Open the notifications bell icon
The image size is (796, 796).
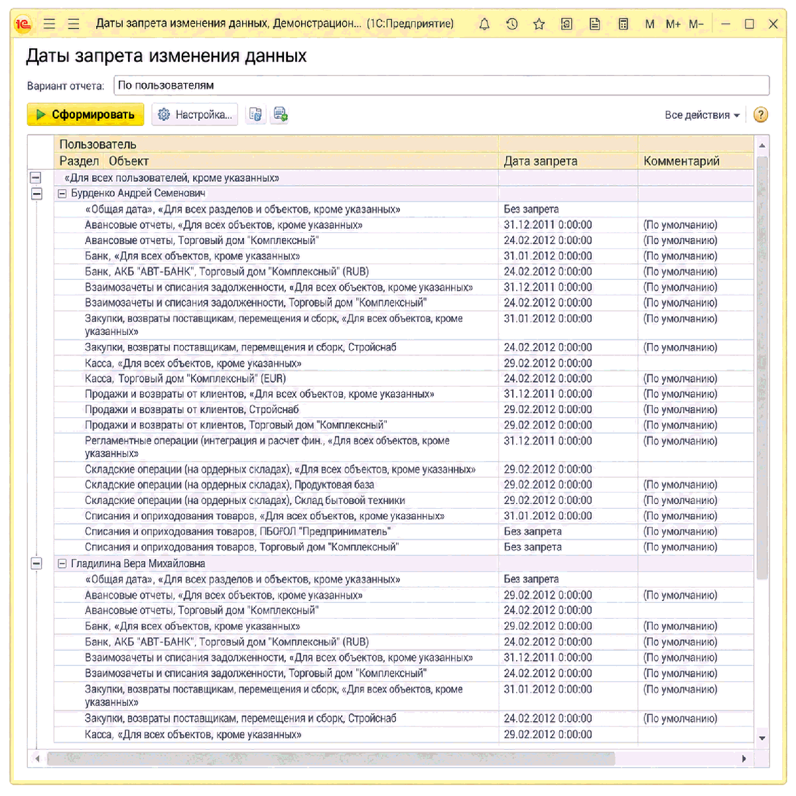(x=485, y=24)
